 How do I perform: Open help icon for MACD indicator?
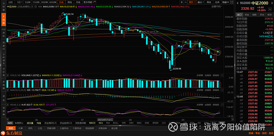click(x=8, y=90)
